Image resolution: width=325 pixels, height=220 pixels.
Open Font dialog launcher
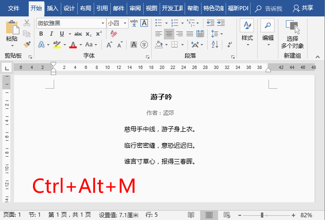click(x=147, y=57)
